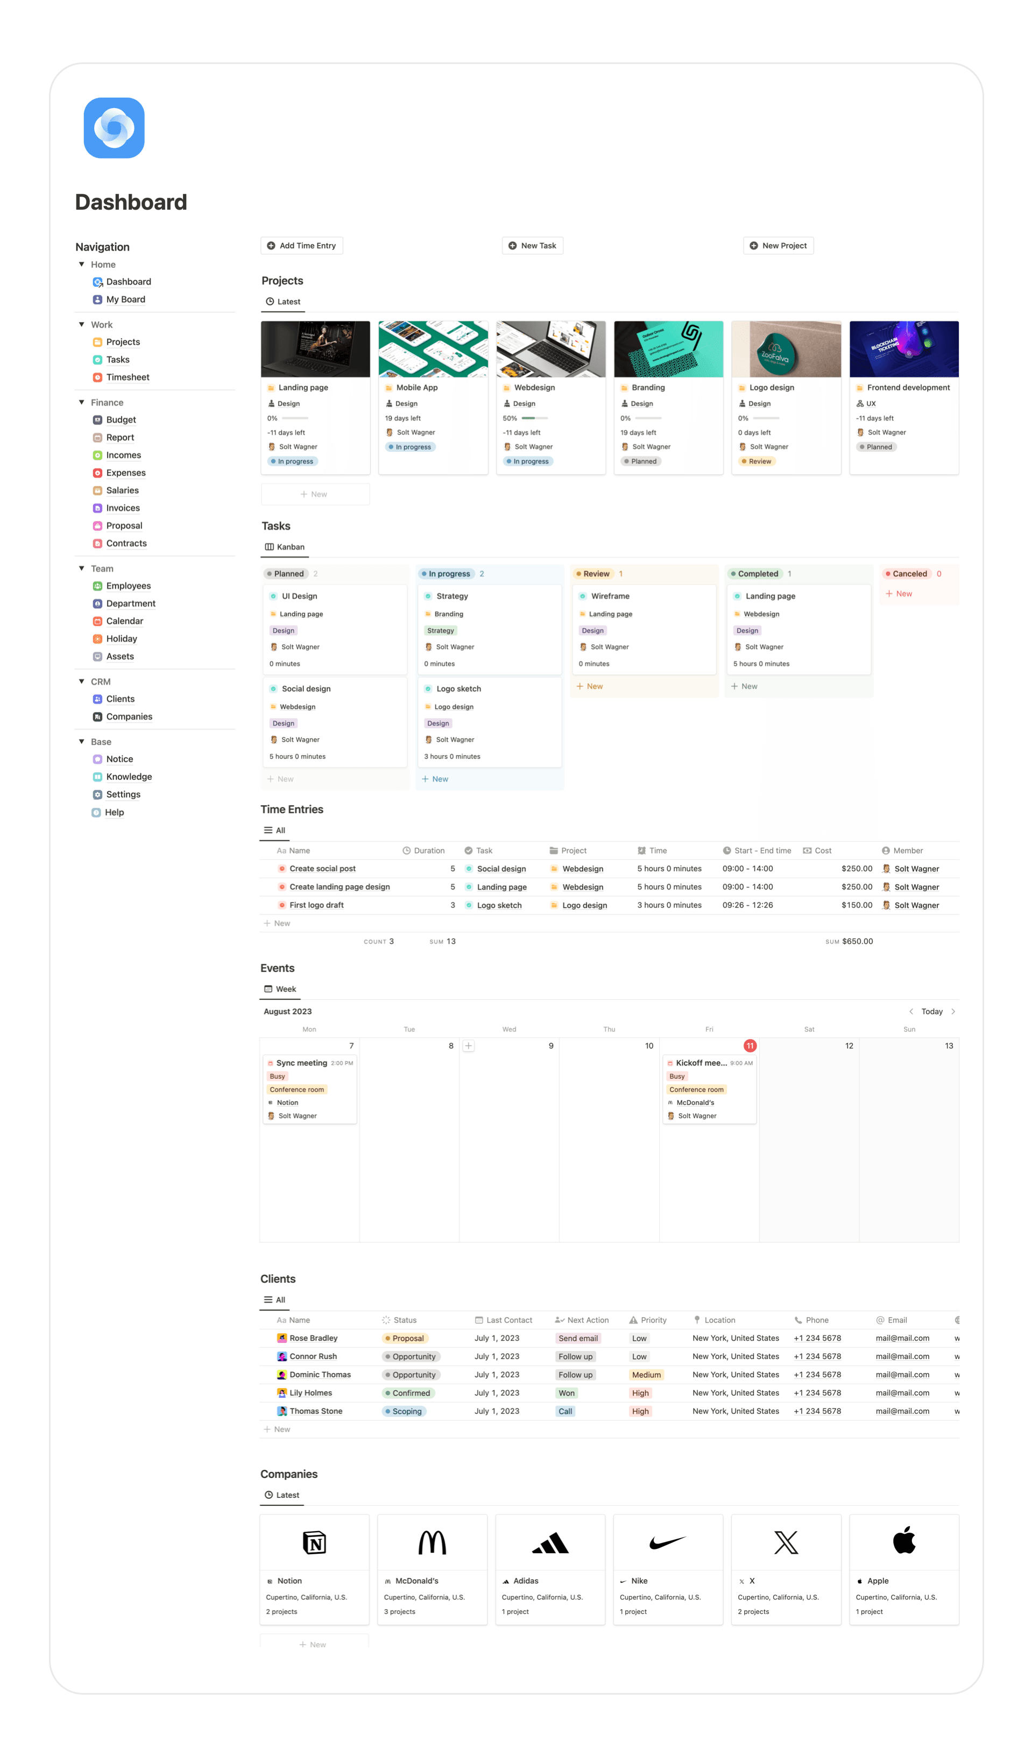Collapse the Finance sidebar section
Screen dimensions: 1032x1757
[81, 402]
